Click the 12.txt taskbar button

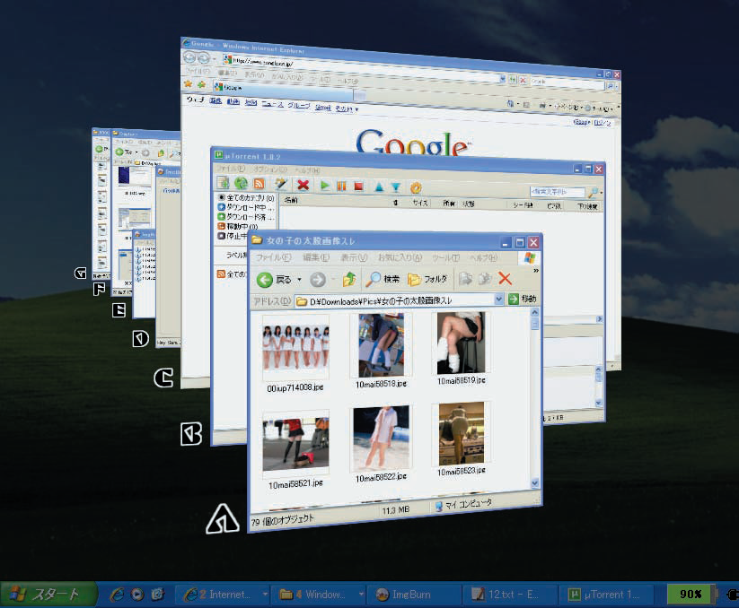tap(510, 595)
